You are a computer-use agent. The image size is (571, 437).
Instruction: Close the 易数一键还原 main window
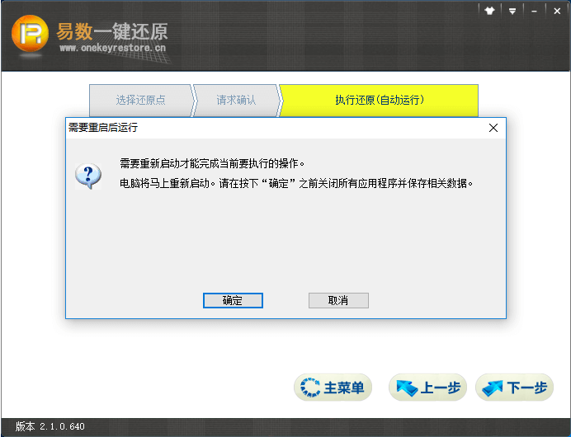point(554,11)
